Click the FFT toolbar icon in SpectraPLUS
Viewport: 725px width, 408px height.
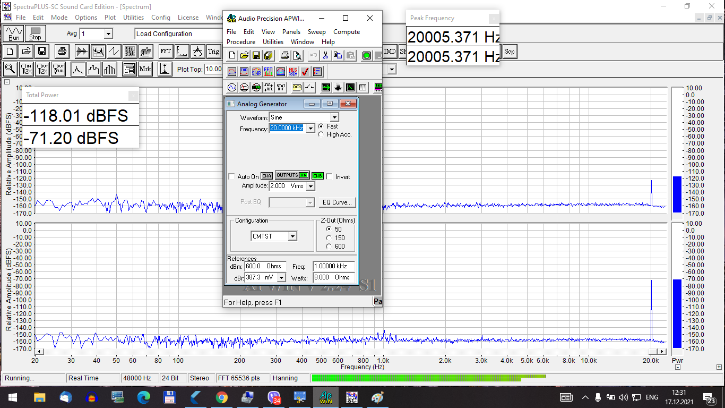pyautogui.click(x=166, y=52)
